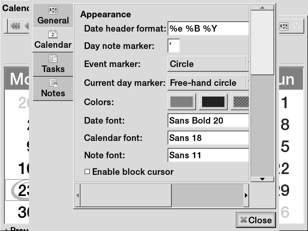Close the preferences dialog

256,220
